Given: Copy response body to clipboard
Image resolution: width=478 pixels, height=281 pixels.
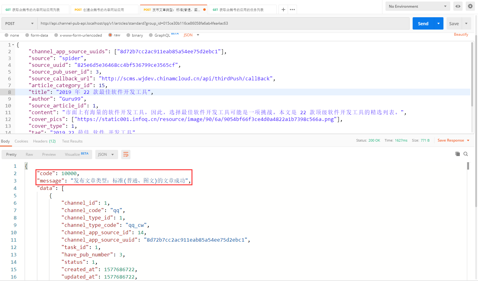Looking at the screenshot, I should 458,154.
